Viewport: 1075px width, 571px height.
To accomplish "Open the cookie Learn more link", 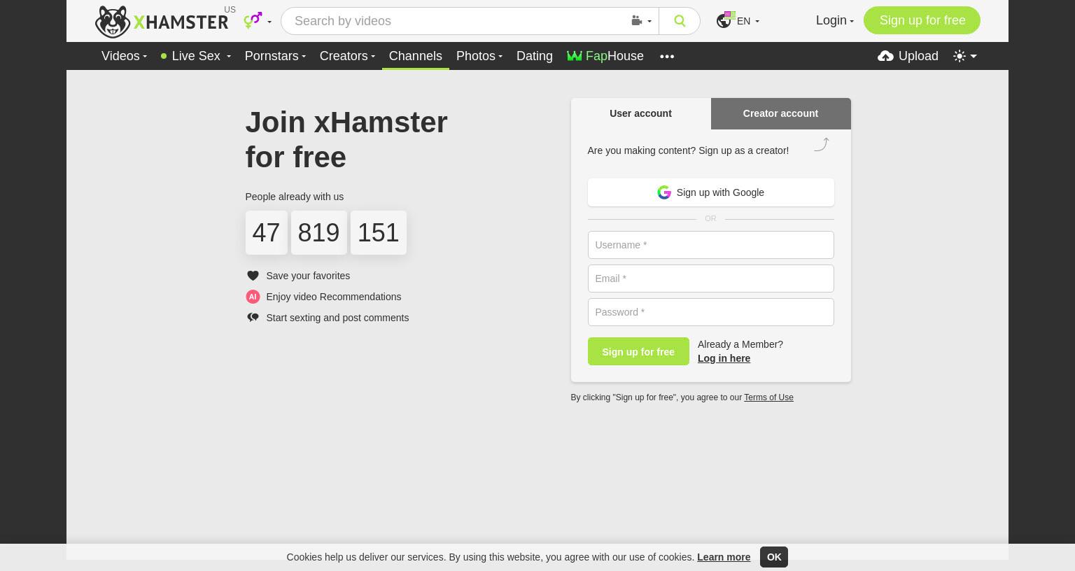I will (724, 557).
